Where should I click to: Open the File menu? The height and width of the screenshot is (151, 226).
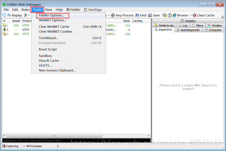(x=6, y=10)
